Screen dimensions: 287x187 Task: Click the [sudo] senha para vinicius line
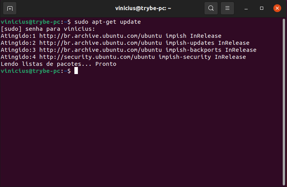tap(48, 29)
